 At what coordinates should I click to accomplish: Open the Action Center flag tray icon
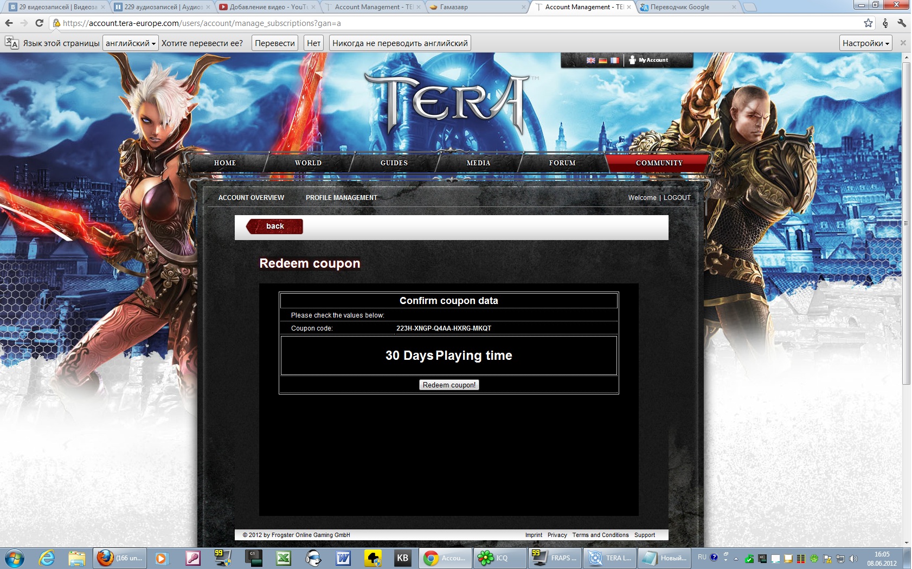tap(827, 558)
